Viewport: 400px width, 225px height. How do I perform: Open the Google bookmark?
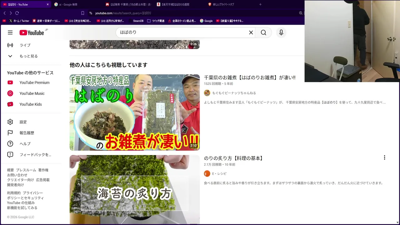click(x=206, y=21)
